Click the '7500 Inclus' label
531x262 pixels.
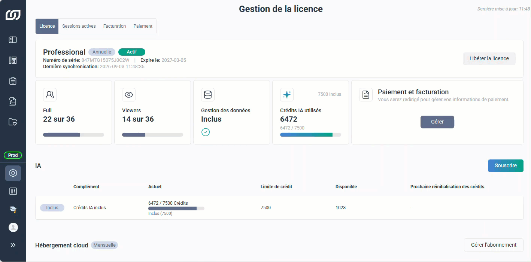tap(330, 94)
